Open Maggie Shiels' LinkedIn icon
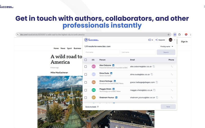Image resolution: width=205 pixels, height=128 pixels. (x=114, y=89)
